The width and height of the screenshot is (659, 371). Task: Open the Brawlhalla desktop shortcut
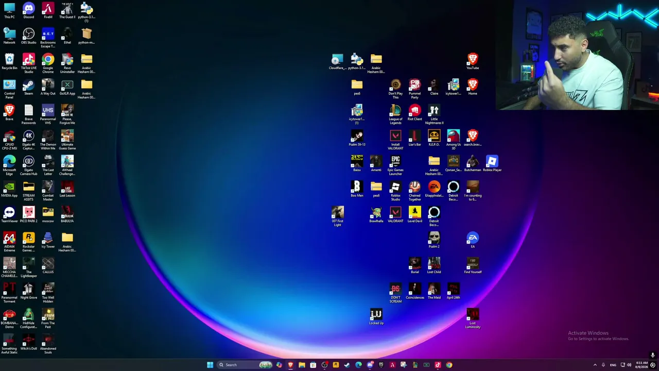point(376,214)
